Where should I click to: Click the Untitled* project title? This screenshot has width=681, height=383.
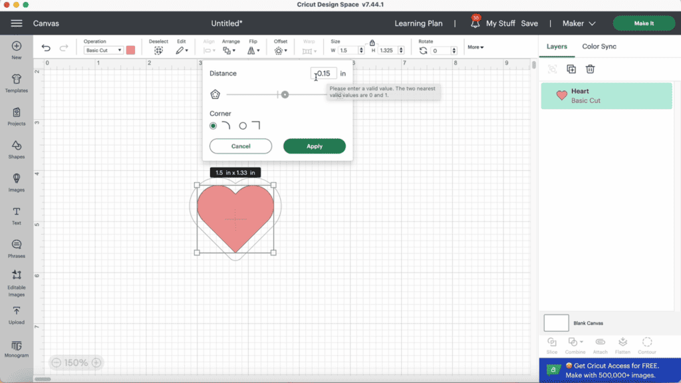point(227,23)
